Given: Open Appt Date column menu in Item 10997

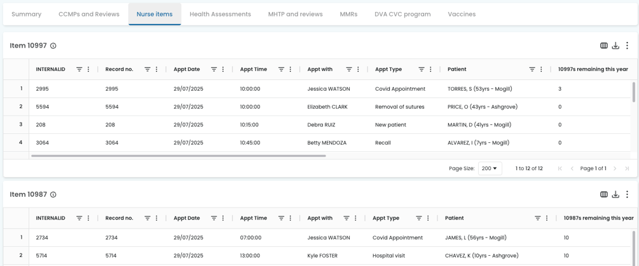Looking at the screenshot, I should (223, 69).
